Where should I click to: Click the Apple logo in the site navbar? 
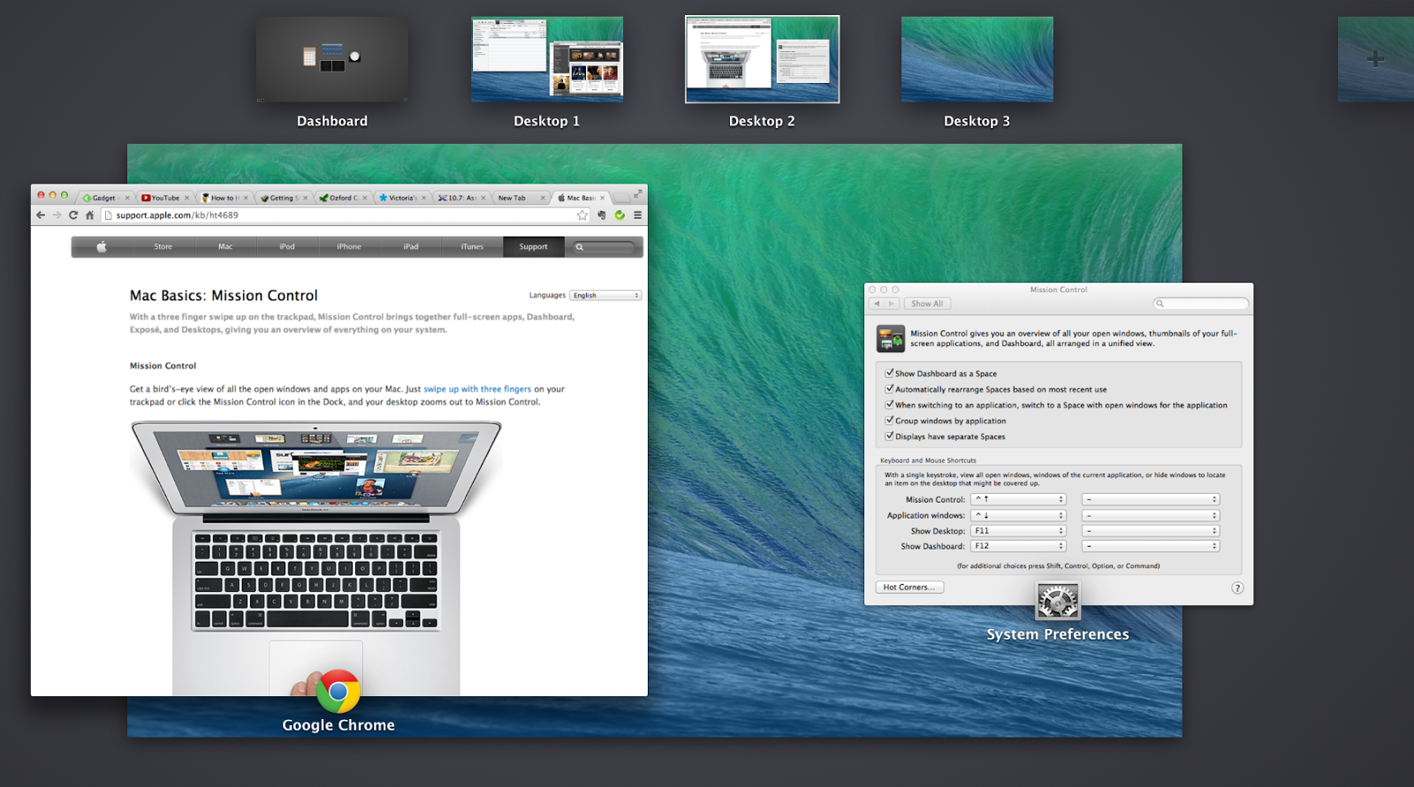[102, 246]
